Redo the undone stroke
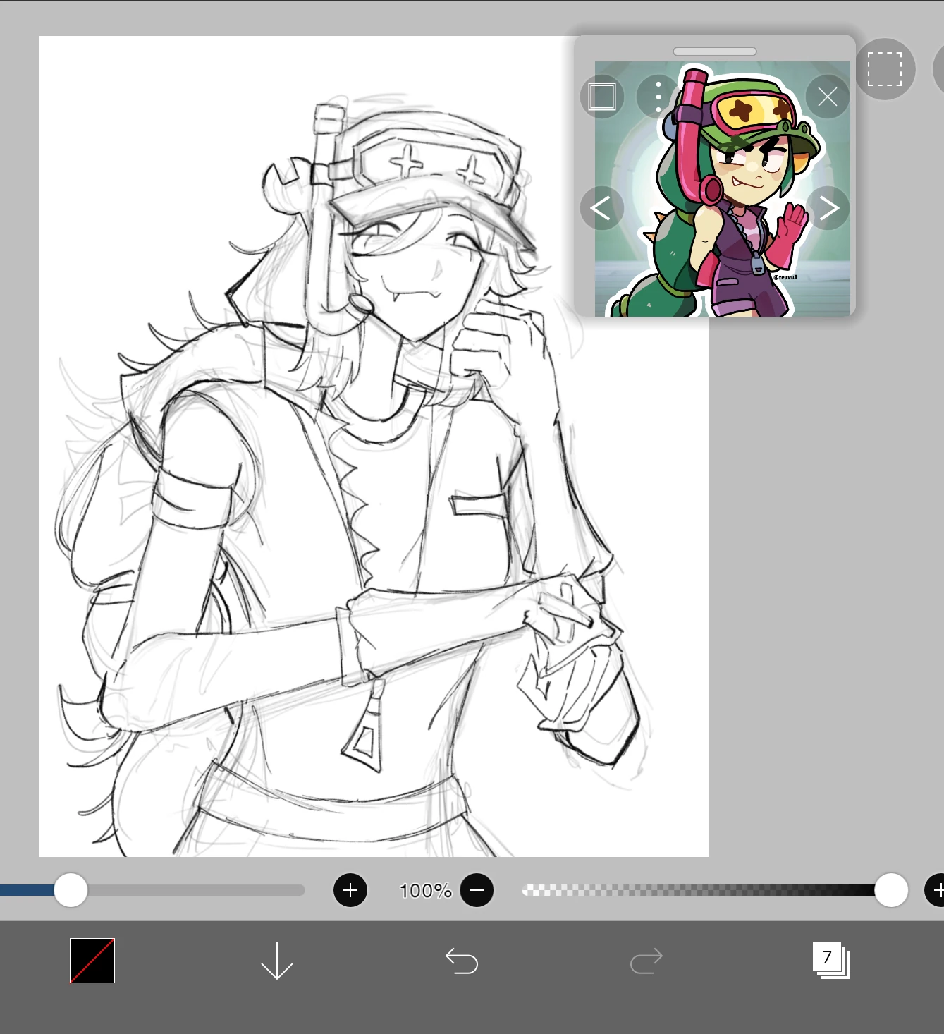The width and height of the screenshot is (944, 1034). coord(646,960)
